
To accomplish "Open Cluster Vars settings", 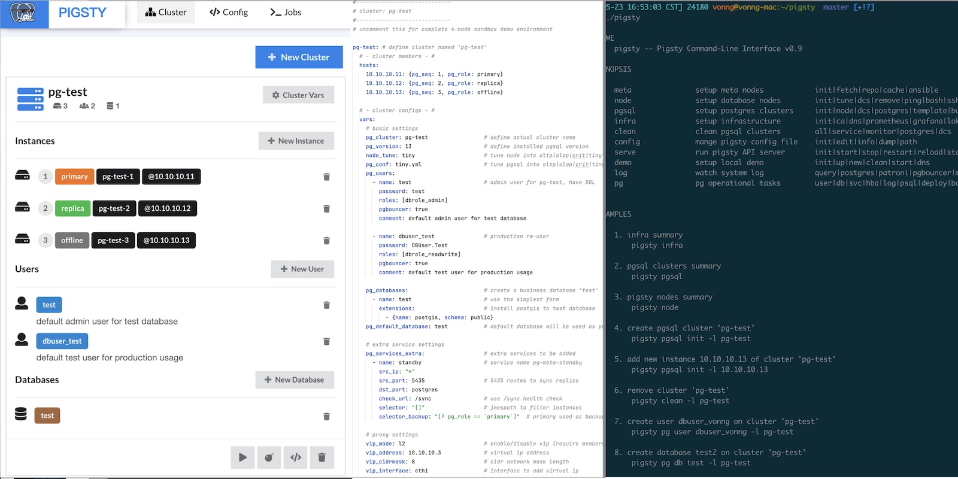I will click(x=298, y=95).
